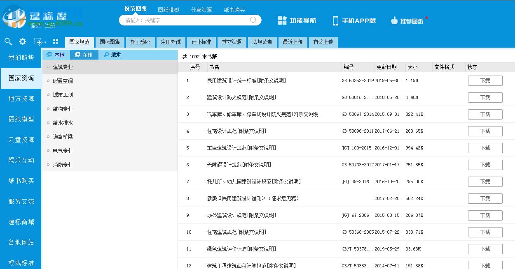Select the 有奖上传 category tab

coord(323,42)
